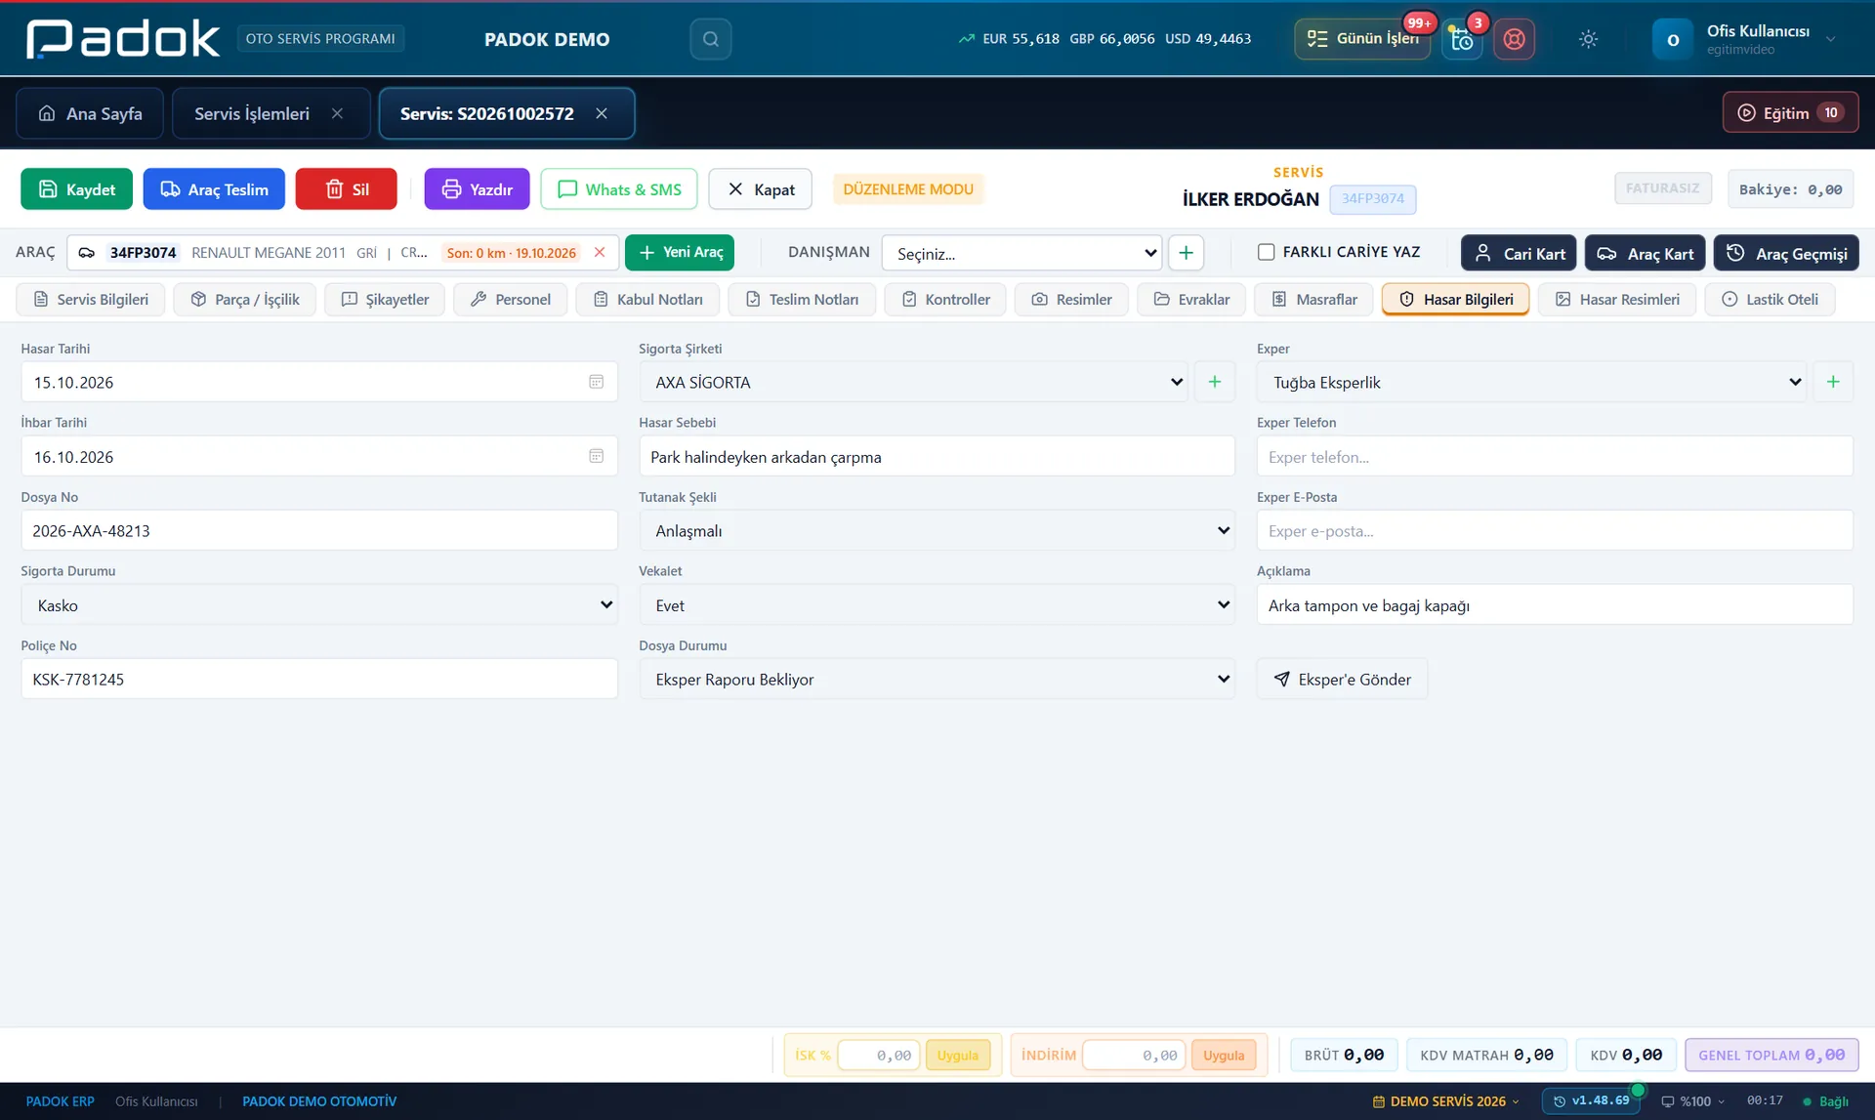Screen dimensions: 1875x1120
Task: Add new Exper with plus icon
Action: [1833, 382]
